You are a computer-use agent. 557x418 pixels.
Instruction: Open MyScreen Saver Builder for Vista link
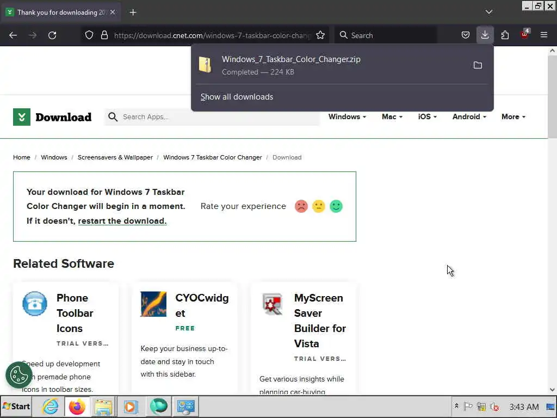(x=320, y=321)
